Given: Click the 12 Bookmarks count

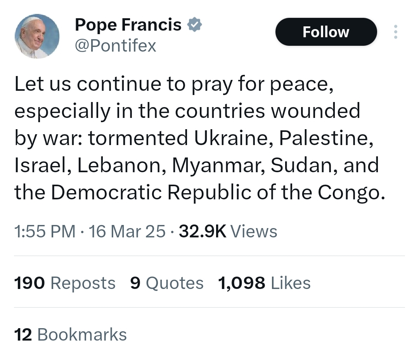Looking at the screenshot, I should (x=70, y=334).
